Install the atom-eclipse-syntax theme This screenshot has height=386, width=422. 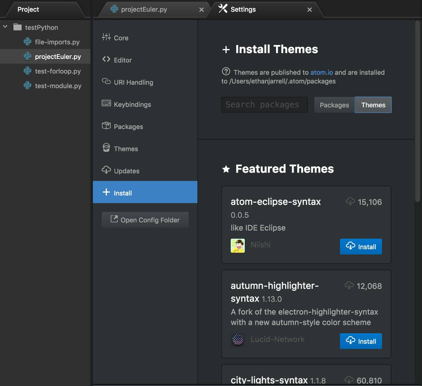360,246
